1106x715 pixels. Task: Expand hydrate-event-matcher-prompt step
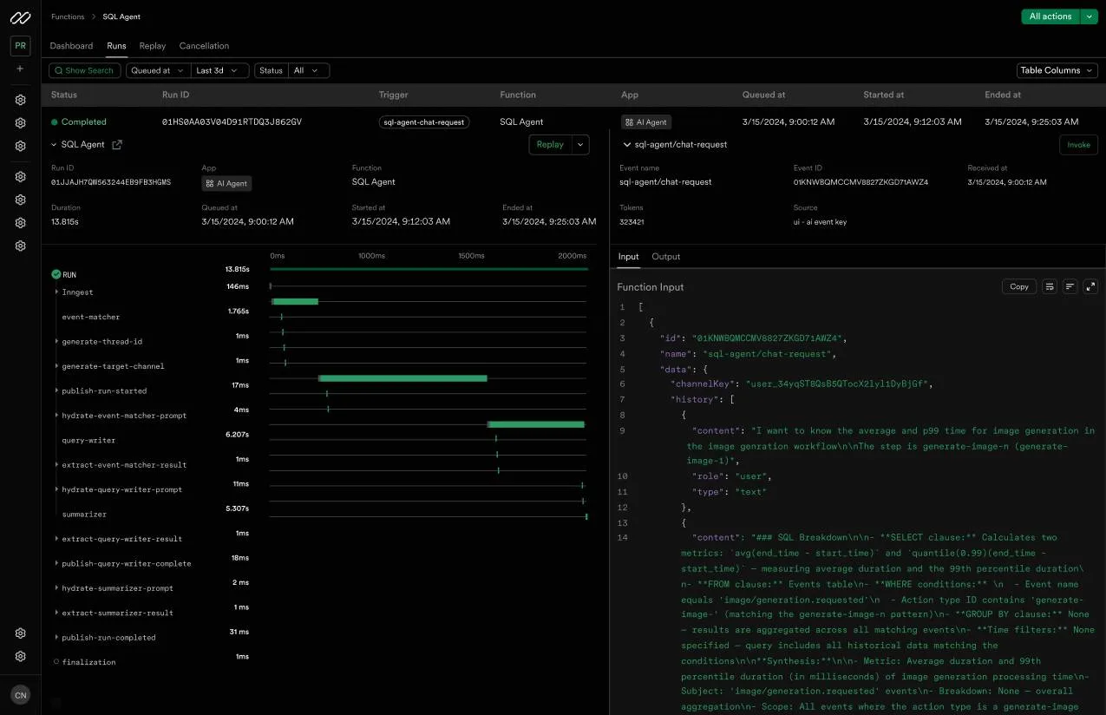57,416
